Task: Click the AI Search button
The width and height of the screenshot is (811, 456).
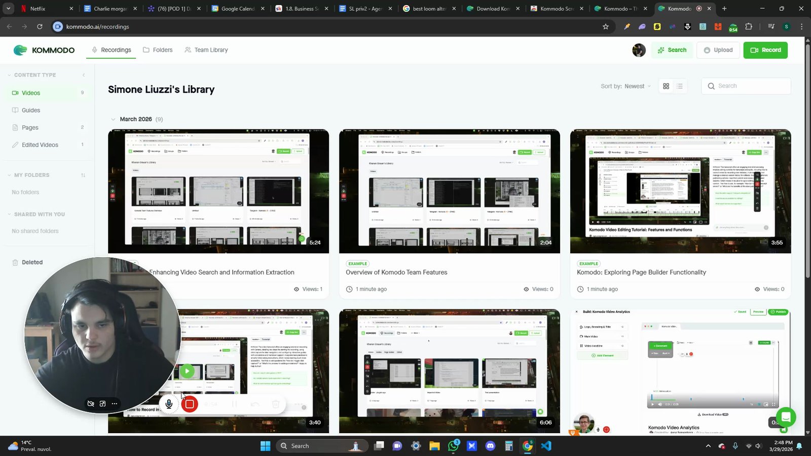Action: [672, 50]
